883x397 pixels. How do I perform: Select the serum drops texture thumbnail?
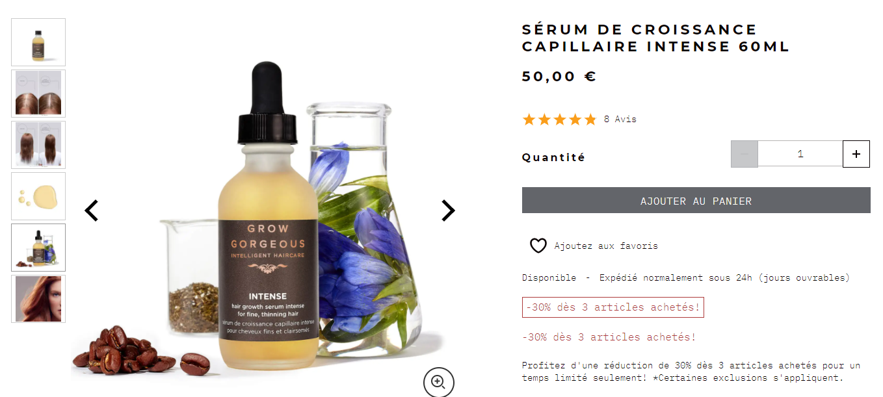(38, 196)
